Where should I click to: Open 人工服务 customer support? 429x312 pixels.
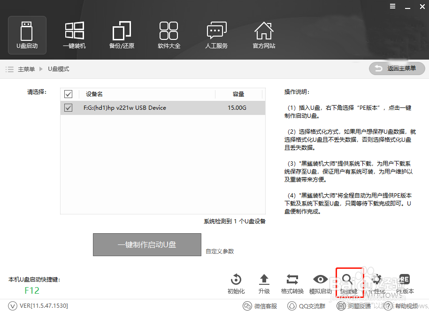(216, 35)
